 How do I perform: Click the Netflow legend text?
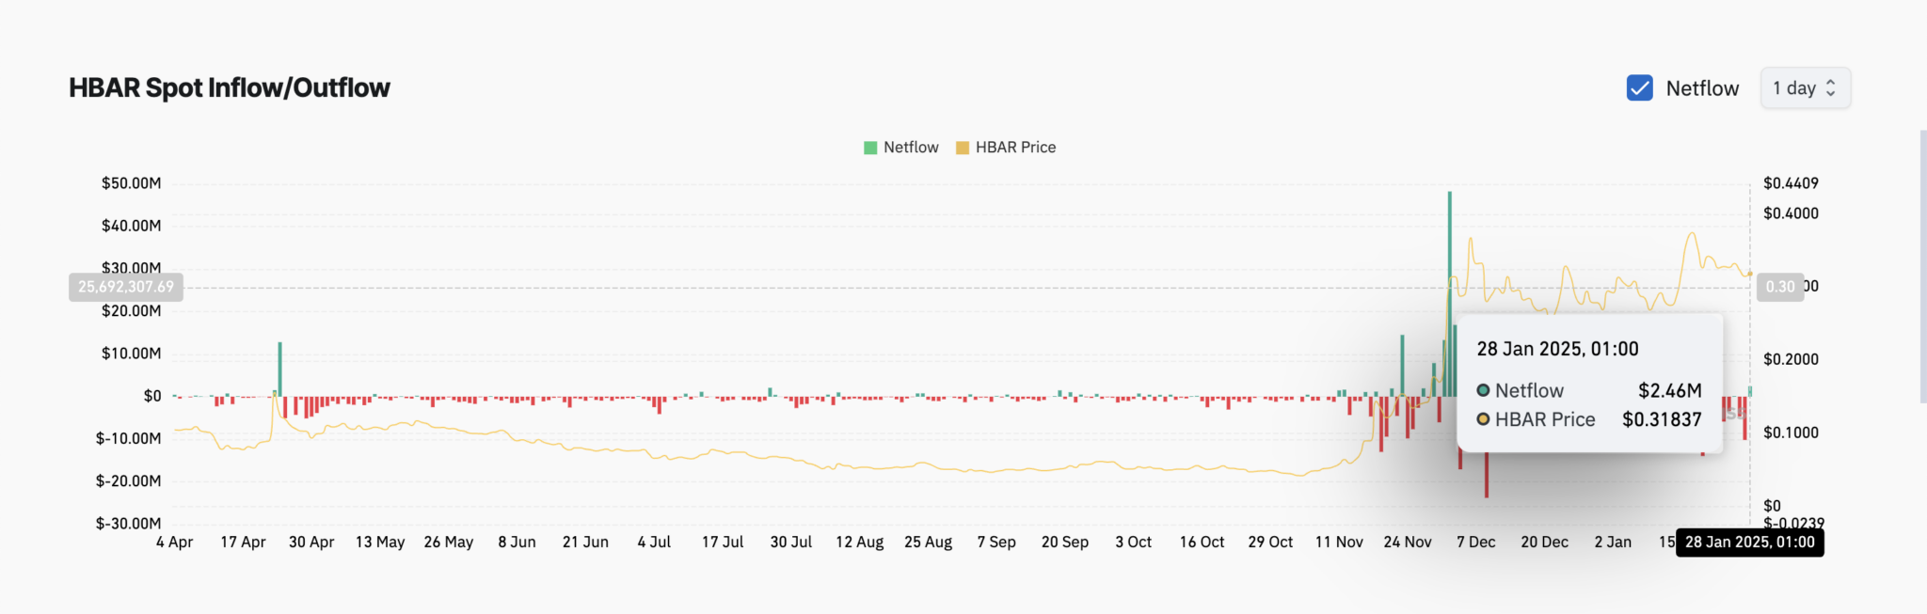911,148
